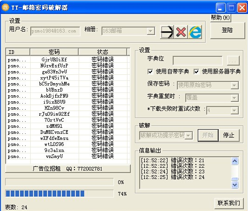Click the down arrow in 信息输出 log
The height and width of the screenshot is (211, 248).
click(235, 185)
